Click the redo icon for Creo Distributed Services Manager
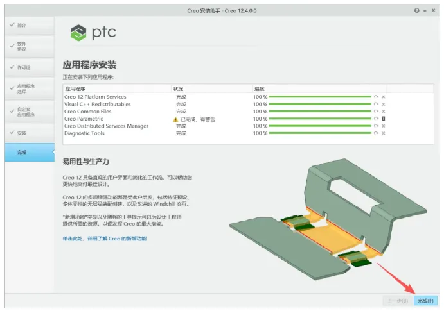 click(x=376, y=126)
